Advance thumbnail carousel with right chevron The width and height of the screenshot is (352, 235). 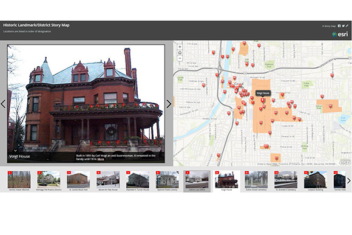click(348, 180)
